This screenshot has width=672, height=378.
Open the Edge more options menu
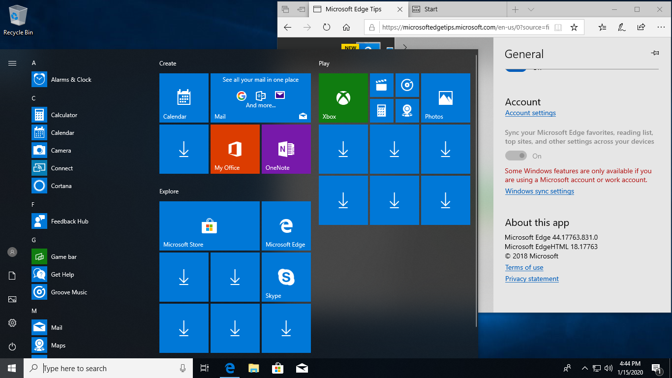[660, 28]
